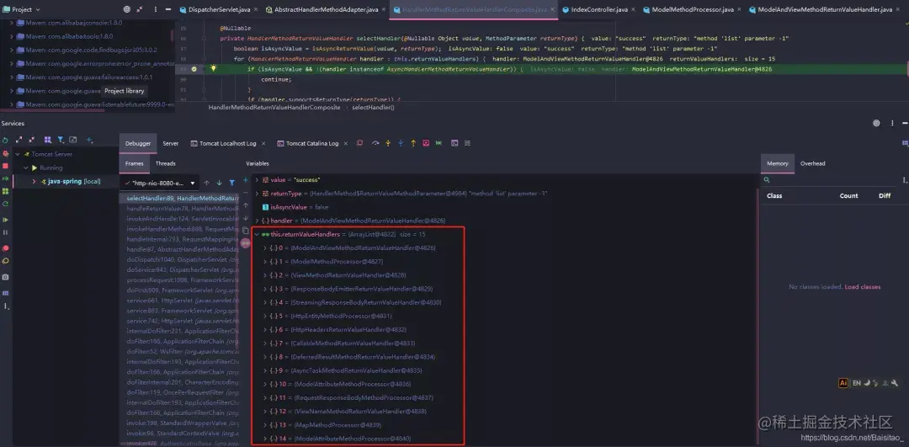Click Run to Cursor green icon

(439, 143)
